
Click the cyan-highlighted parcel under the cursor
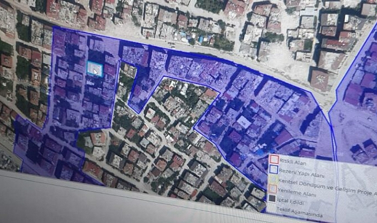(95, 69)
